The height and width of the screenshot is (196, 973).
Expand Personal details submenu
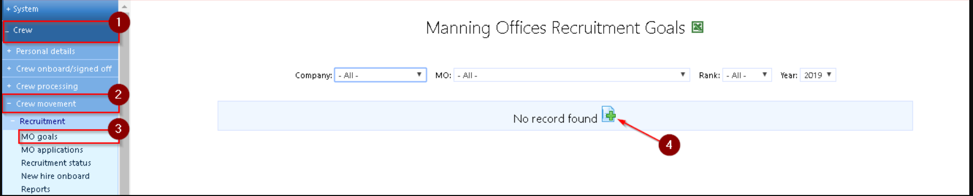(x=60, y=51)
